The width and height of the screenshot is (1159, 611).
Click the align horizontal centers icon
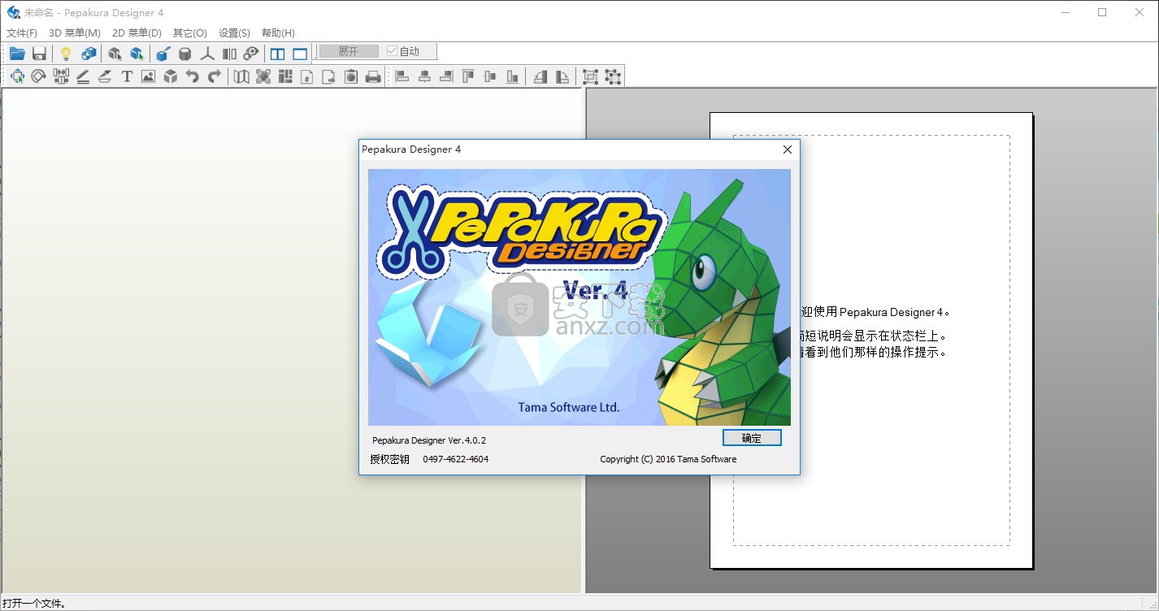[424, 76]
